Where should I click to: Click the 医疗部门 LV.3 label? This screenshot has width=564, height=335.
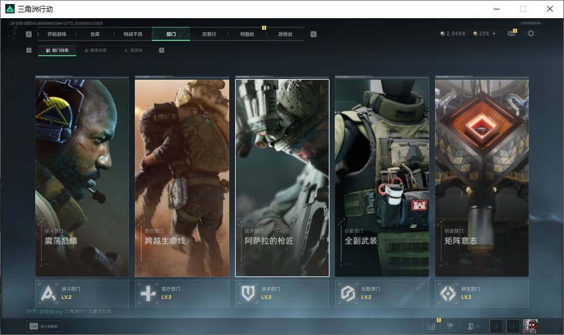166,297
